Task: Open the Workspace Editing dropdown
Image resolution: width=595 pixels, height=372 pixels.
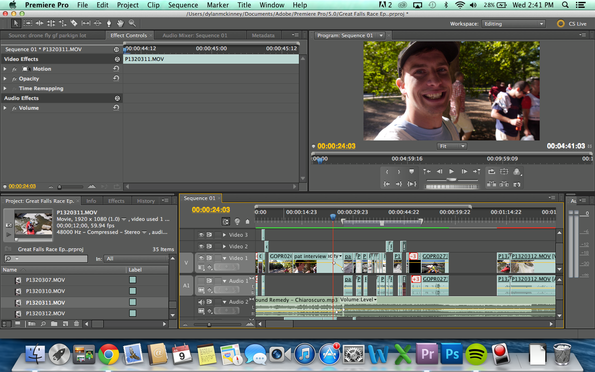Action: click(x=513, y=24)
